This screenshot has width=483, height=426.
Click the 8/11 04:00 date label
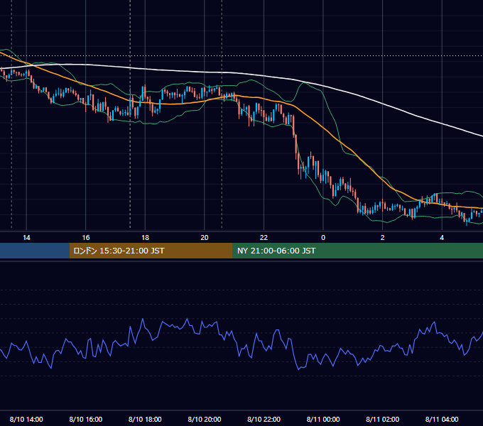click(442, 419)
